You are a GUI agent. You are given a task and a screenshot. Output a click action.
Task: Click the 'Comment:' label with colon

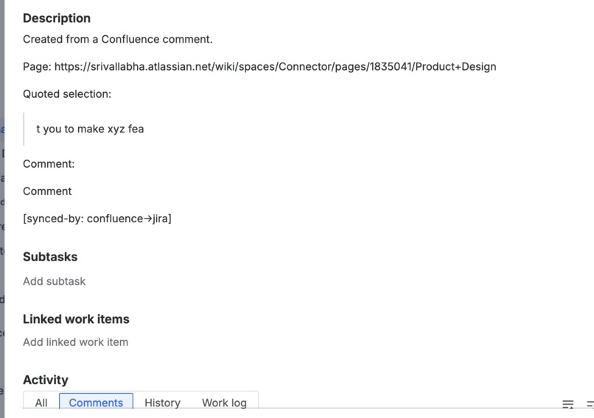click(x=49, y=164)
